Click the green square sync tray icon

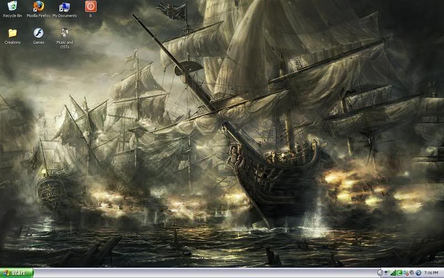click(x=399, y=273)
